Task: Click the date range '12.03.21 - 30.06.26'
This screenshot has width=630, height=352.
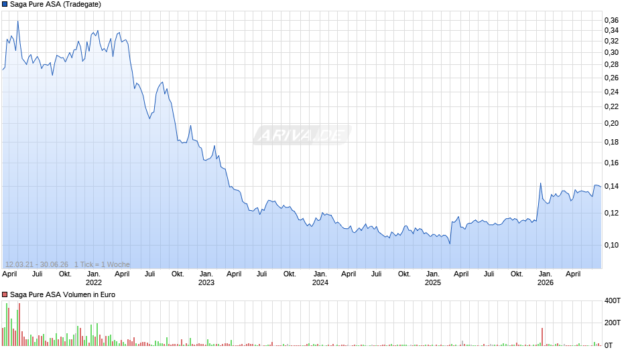Action: click(37, 264)
